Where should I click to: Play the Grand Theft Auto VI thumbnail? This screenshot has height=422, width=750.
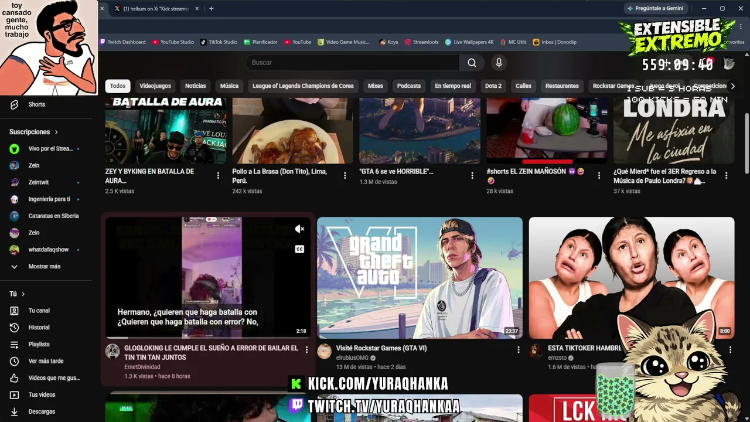(x=420, y=278)
